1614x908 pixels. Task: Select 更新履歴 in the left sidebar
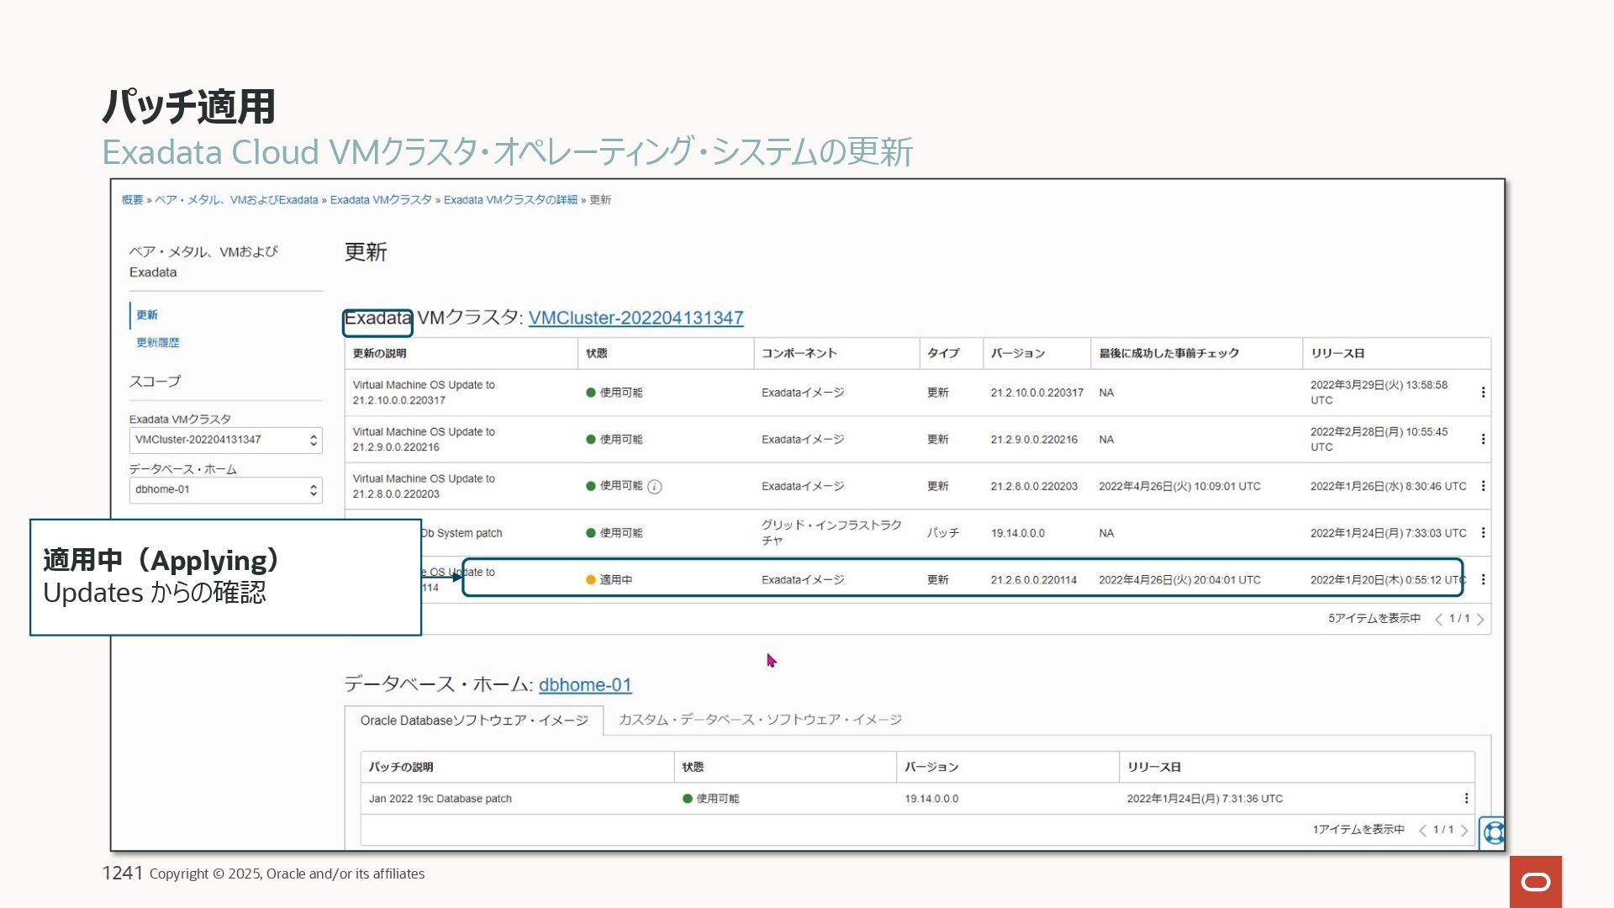point(158,343)
